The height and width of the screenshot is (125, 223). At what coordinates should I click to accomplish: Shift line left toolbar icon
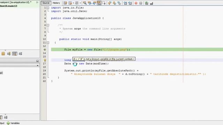coord(125,3)
